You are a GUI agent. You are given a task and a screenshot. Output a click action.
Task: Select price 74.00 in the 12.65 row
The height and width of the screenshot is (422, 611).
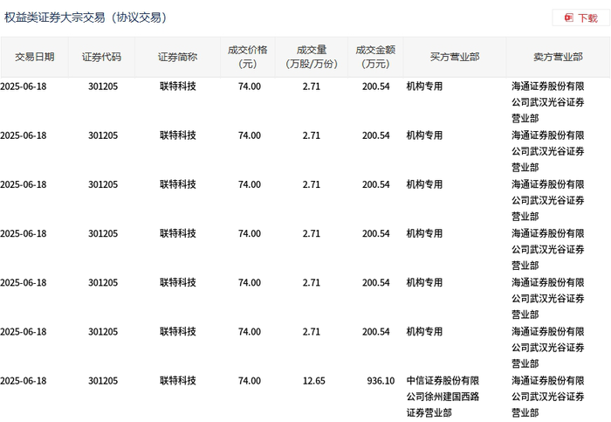pos(250,381)
